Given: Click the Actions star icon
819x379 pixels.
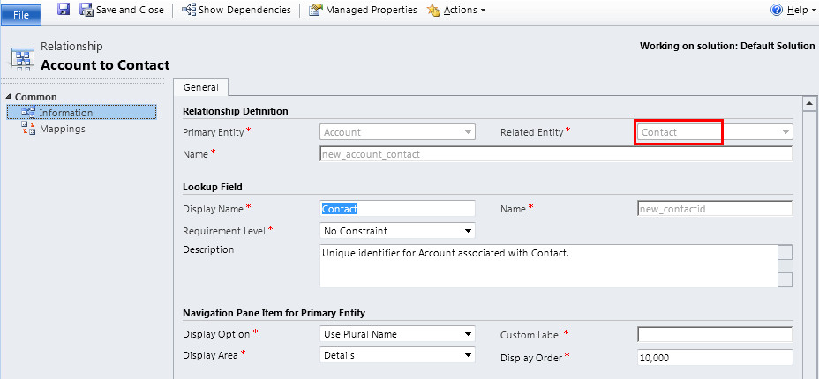Looking at the screenshot, I should point(433,10).
